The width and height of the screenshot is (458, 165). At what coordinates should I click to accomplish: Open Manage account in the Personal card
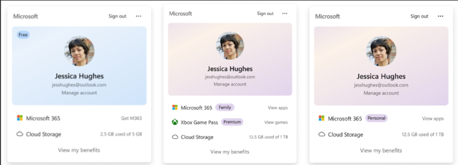(x=381, y=93)
